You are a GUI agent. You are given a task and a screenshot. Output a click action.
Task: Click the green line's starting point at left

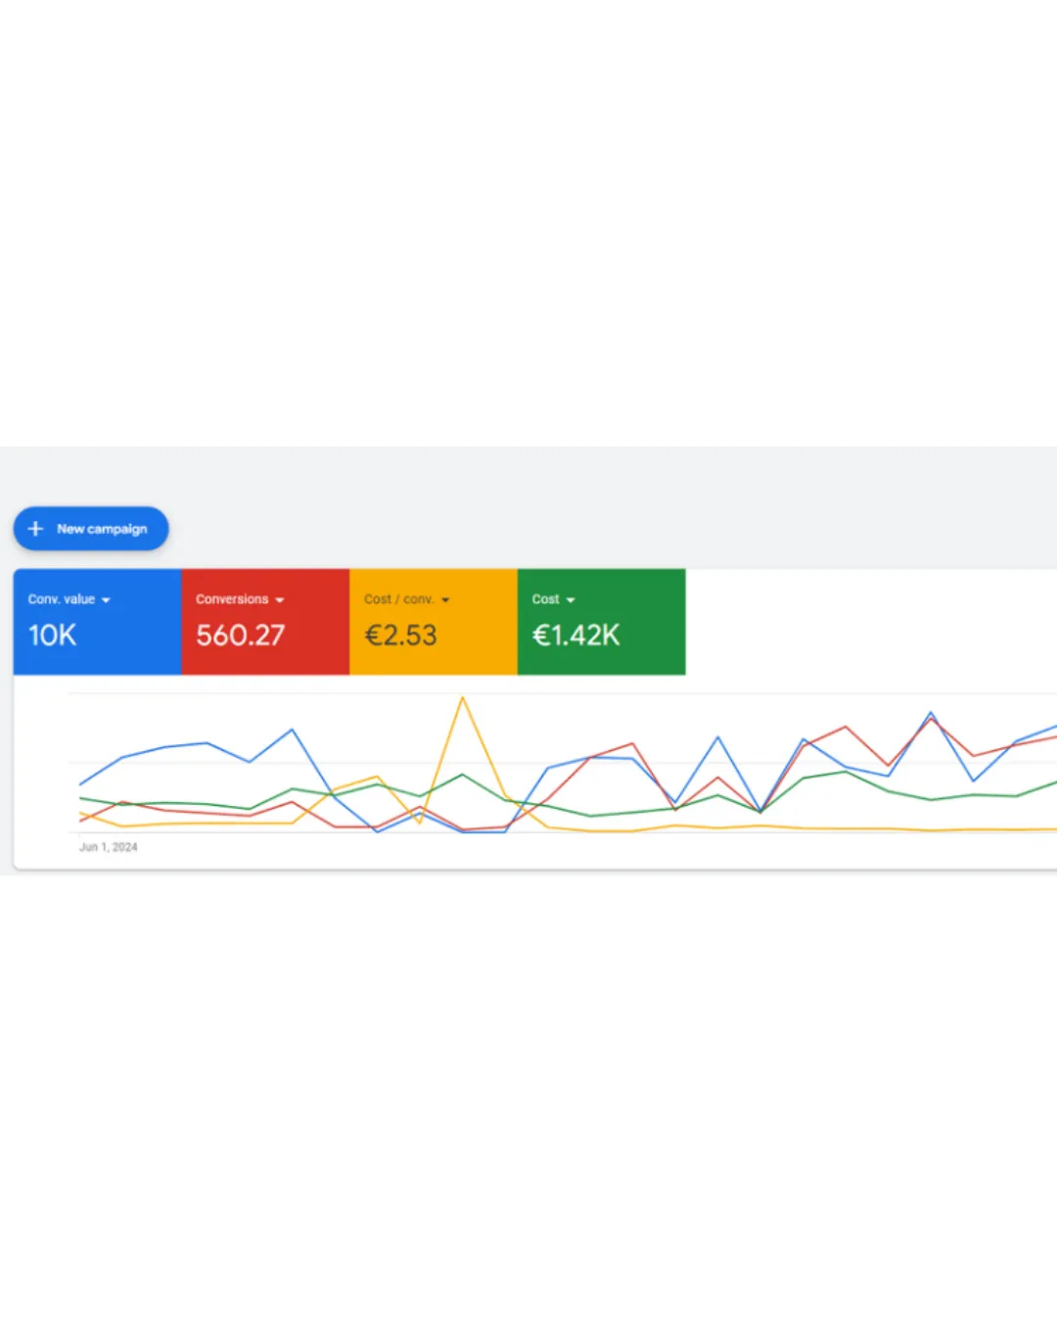pos(80,799)
